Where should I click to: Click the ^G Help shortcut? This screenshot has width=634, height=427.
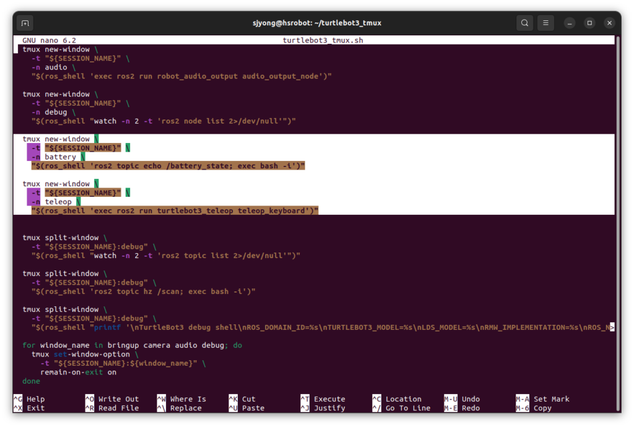click(30, 399)
